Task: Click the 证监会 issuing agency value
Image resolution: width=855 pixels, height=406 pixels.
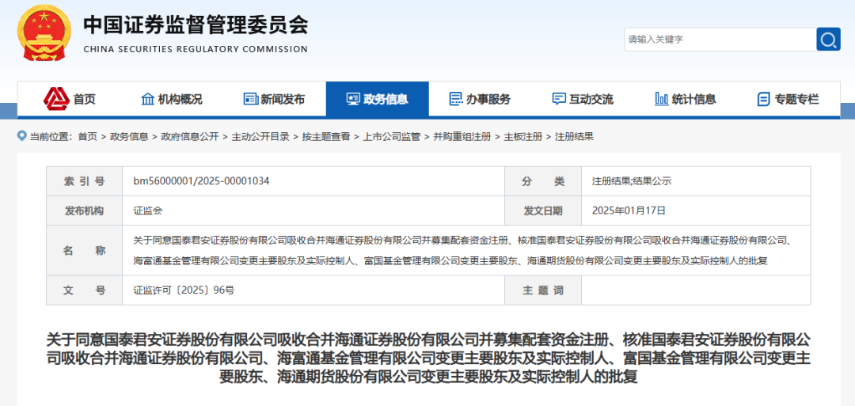Action: (x=148, y=211)
